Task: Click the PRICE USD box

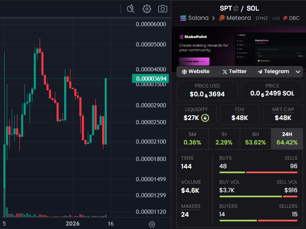Action: pyautogui.click(x=207, y=91)
